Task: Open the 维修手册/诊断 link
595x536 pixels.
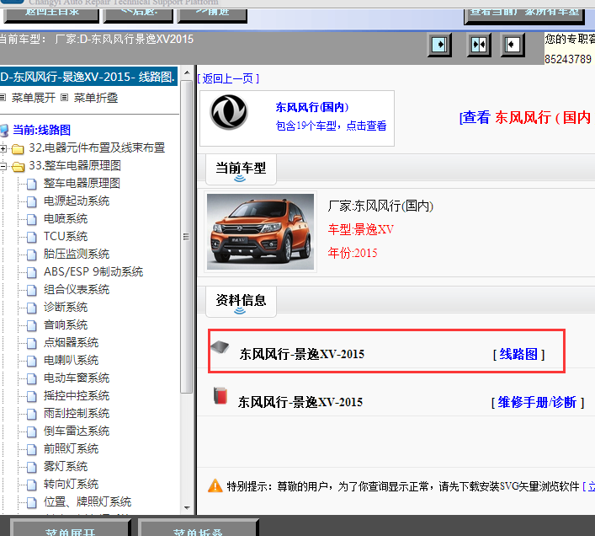Action: pos(537,402)
